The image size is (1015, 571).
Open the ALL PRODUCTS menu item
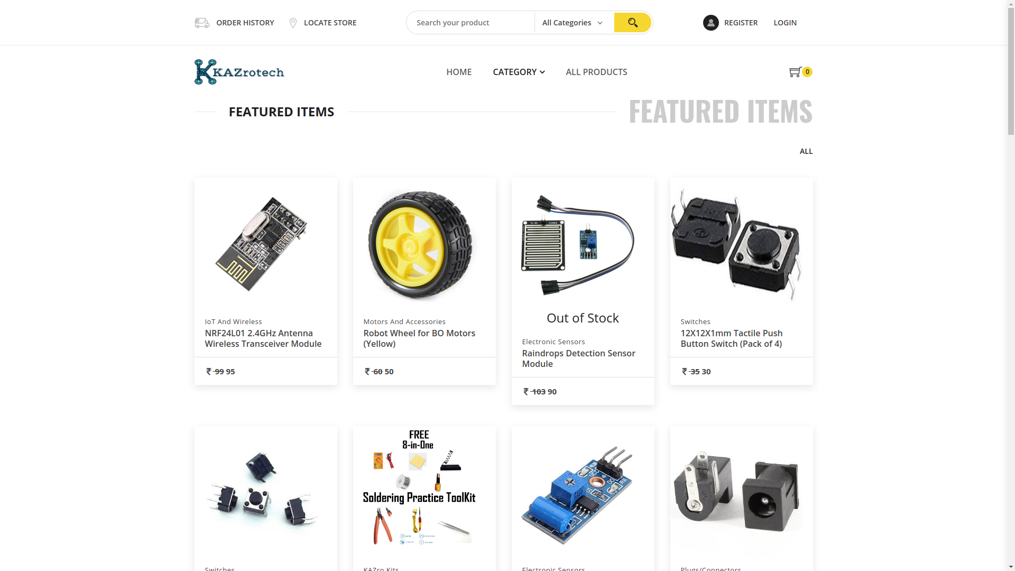click(x=596, y=72)
